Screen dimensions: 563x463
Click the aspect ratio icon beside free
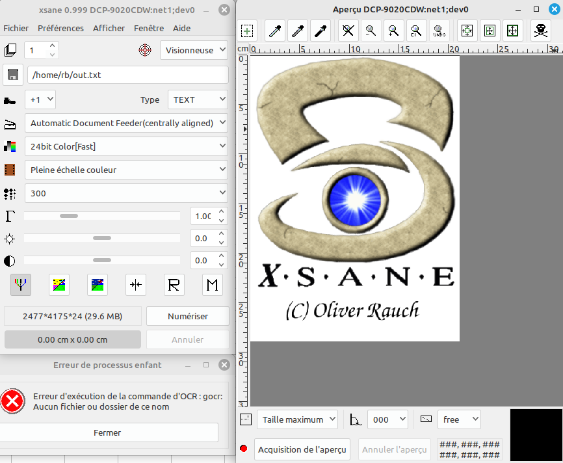coord(426,419)
